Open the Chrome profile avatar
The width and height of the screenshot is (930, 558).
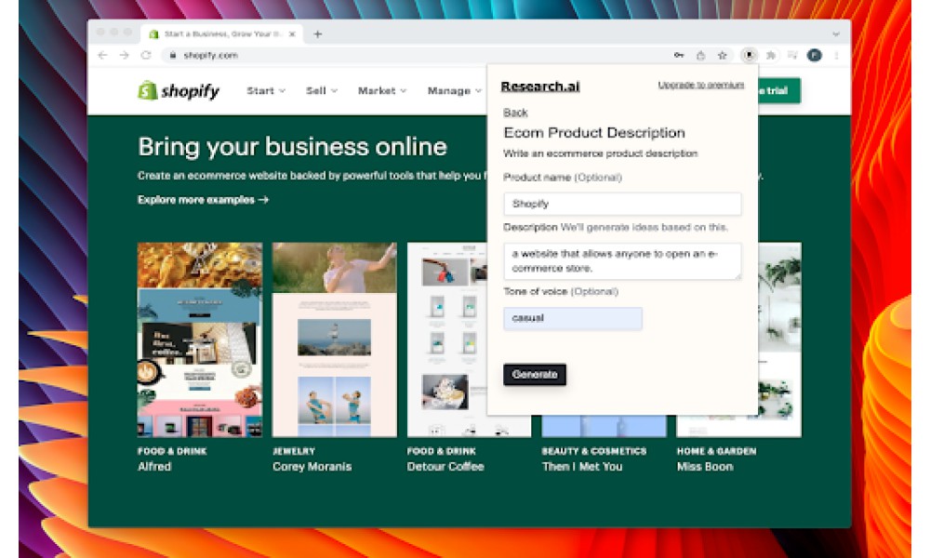coord(815,55)
